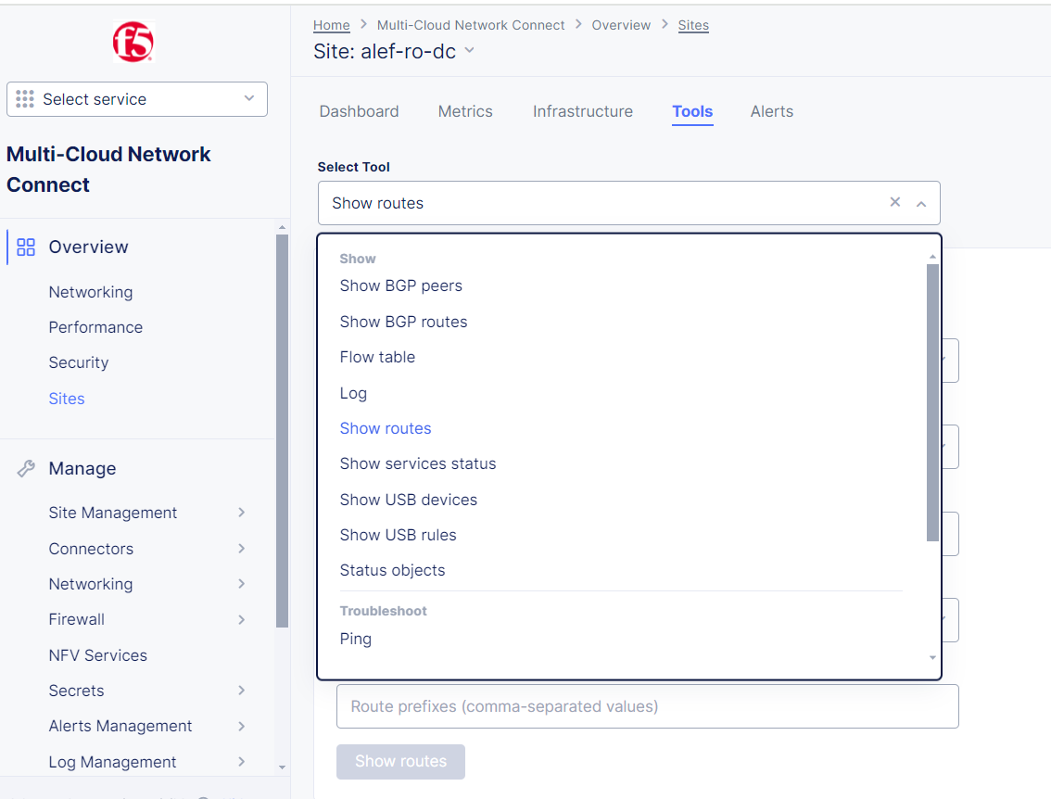Click the Manage section heading

[x=82, y=468]
